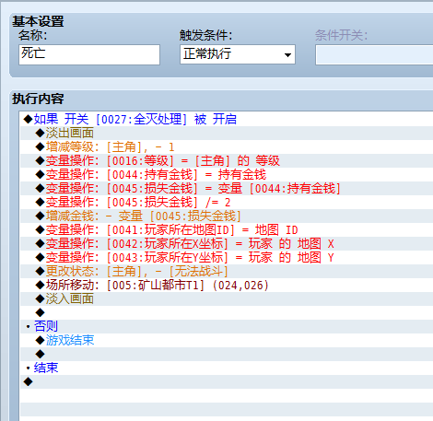Select the [0042:玩家所在X坐标] variable line
433x421 pixels.
(227, 243)
